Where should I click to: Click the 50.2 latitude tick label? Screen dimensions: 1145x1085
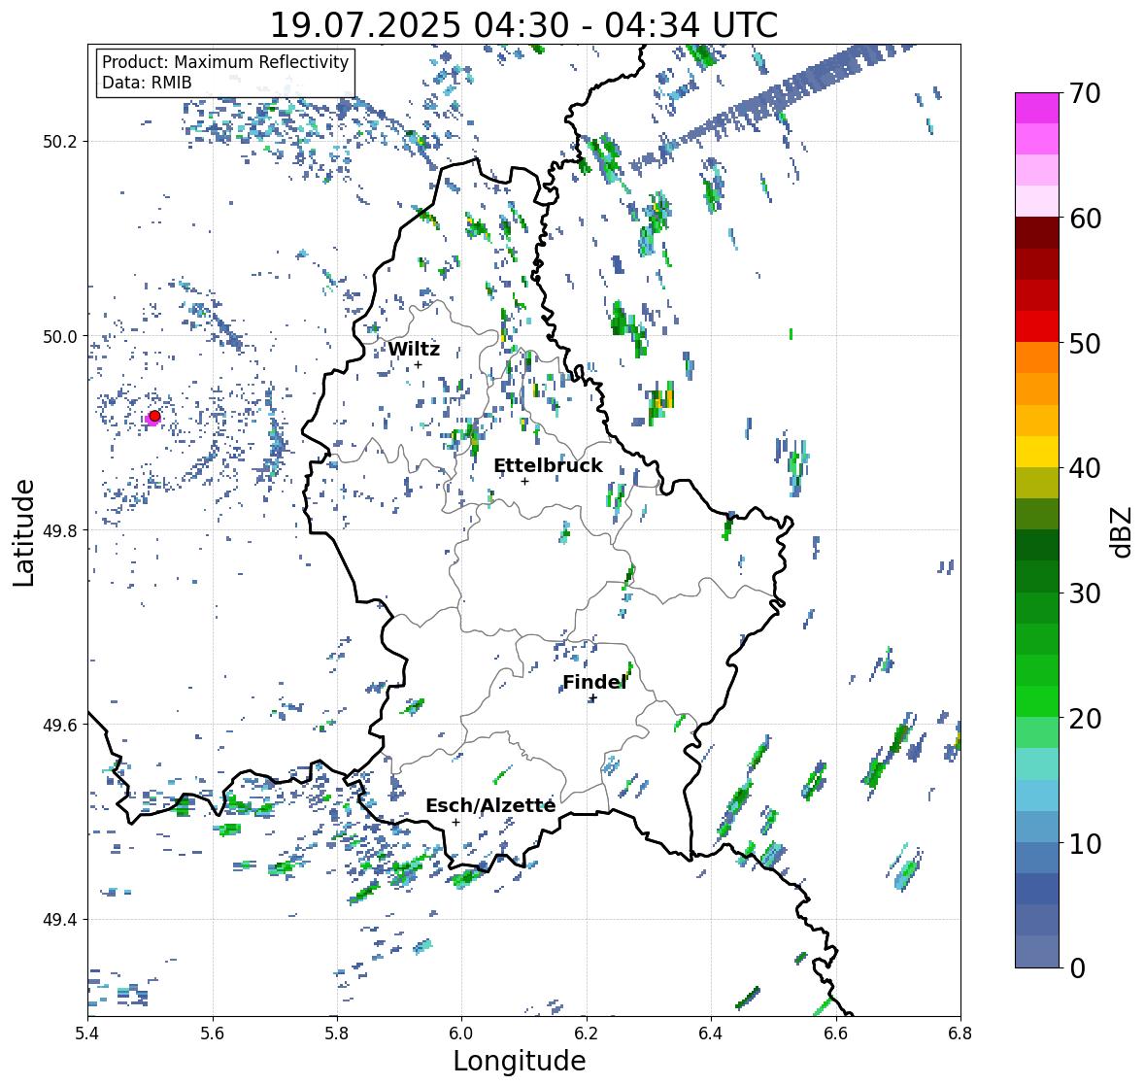coord(60,142)
